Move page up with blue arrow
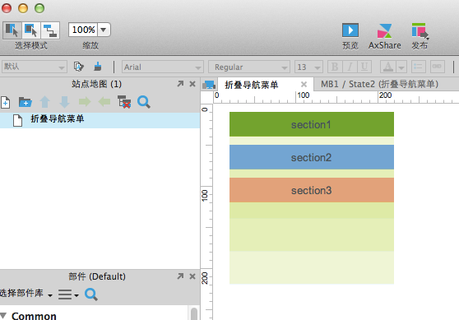This screenshot has height=320, width=459. coord(44,102)
